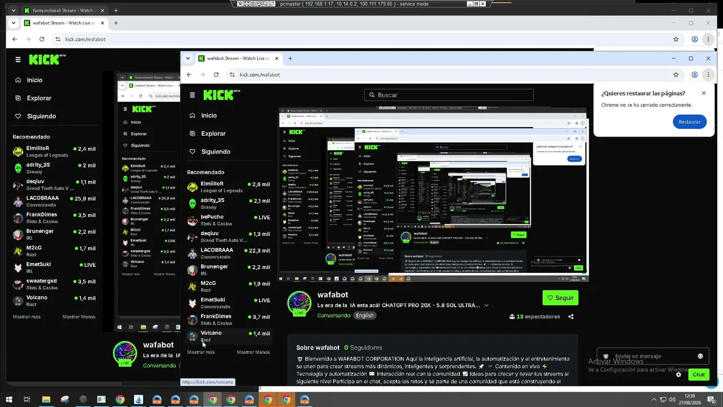Screen dimensions: 723x407
Task: Open notification center on taskbar
Action: coord(711,400)
